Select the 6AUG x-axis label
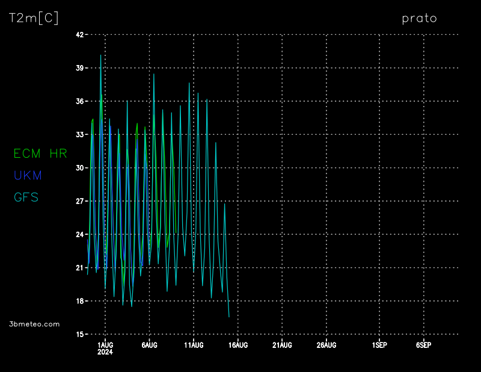Image resolution: width=481 pixels, height=372 pixels. click(149, 345)
